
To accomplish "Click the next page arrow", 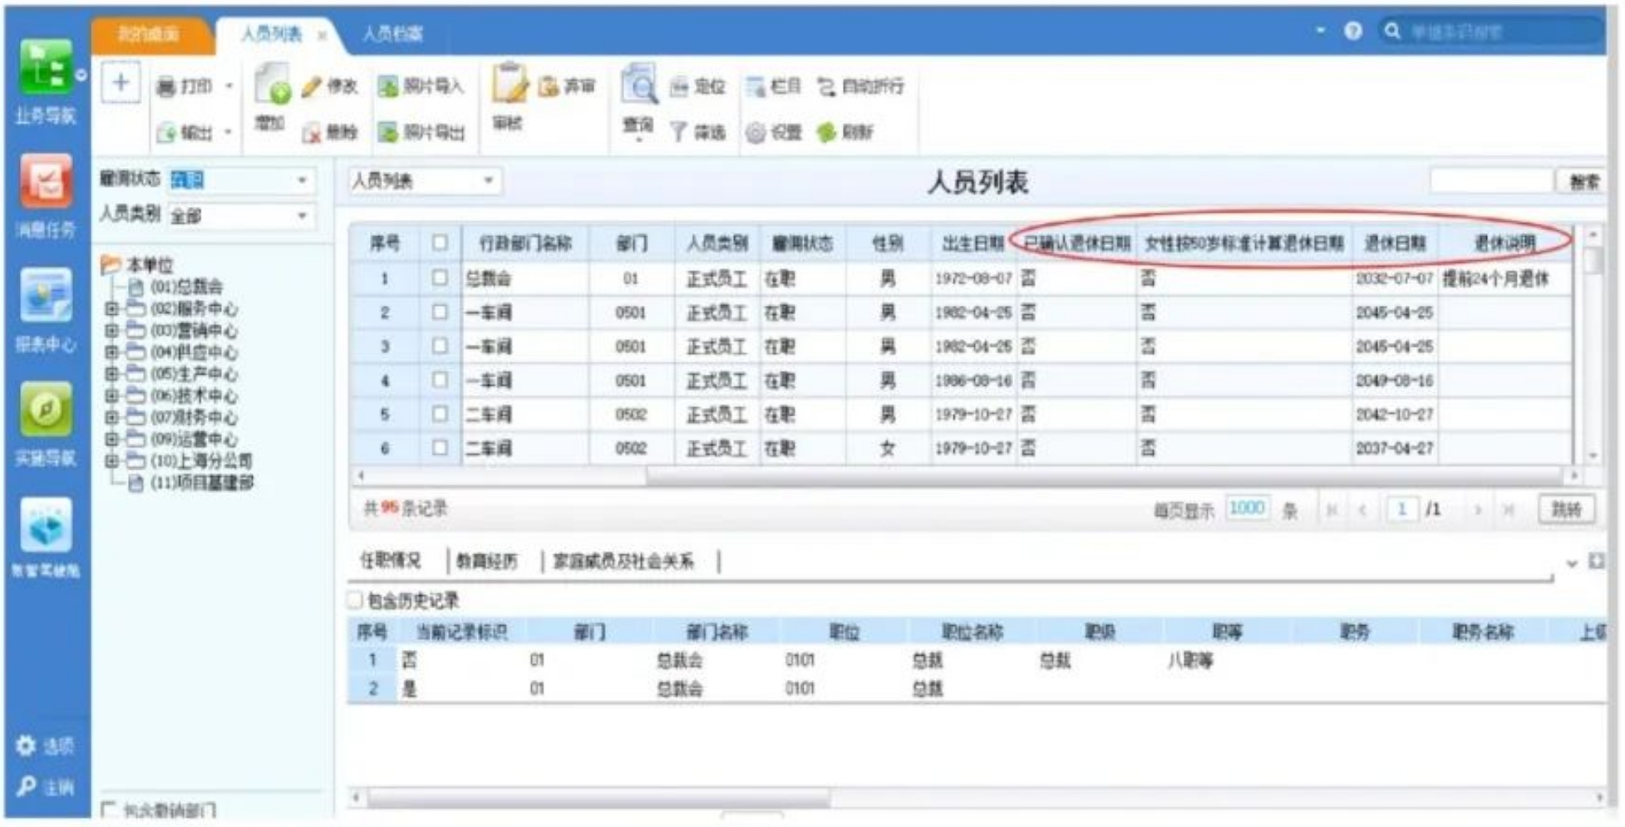I will (x=1478, y=509).
